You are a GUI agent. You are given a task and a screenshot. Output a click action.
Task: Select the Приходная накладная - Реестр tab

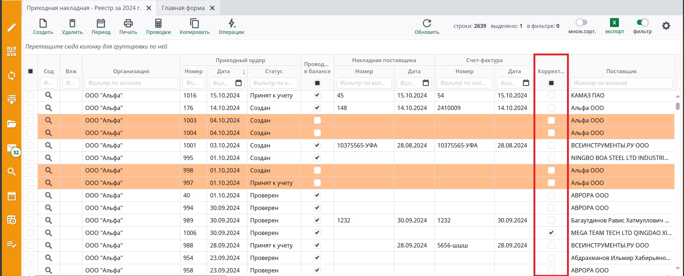[x=84, y=8]
